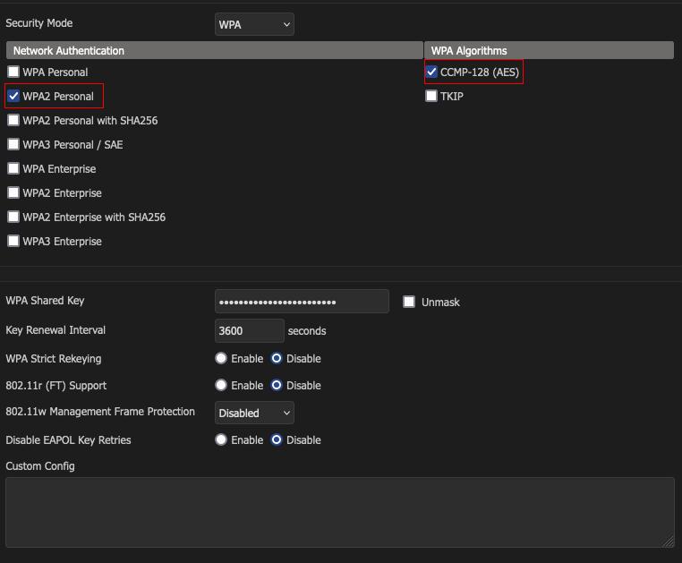This screenshot has width=682, height=563.
Task: Toggle Unmask to reveal shared key
Action: pos(410,302)
